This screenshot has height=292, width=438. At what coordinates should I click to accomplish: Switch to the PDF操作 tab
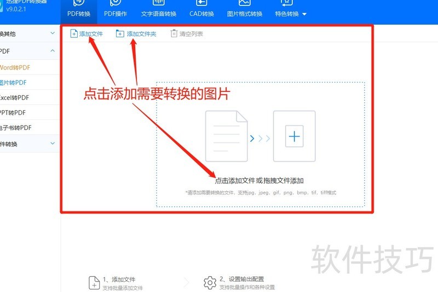116,11
